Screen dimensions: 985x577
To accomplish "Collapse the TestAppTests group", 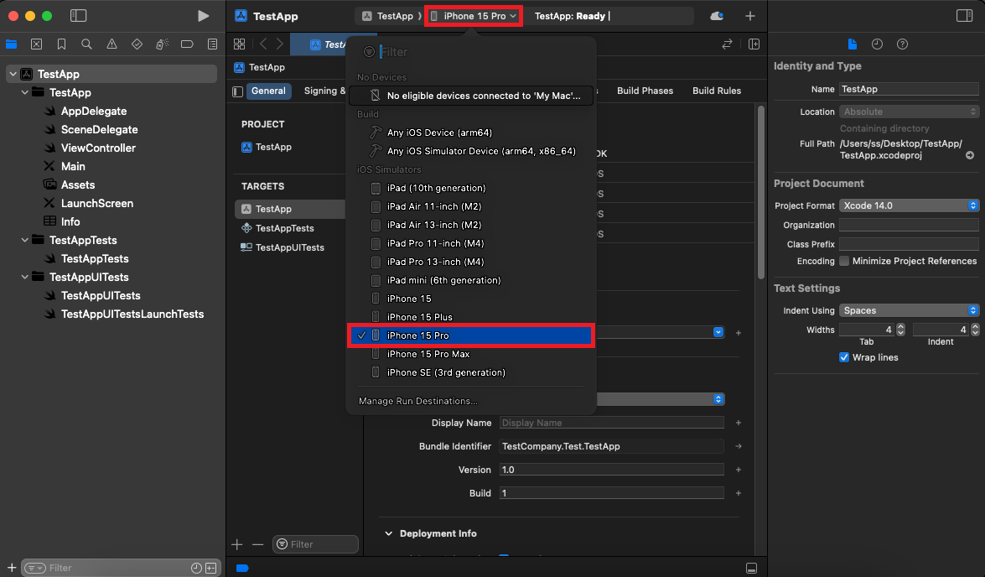I will (24, 240).
